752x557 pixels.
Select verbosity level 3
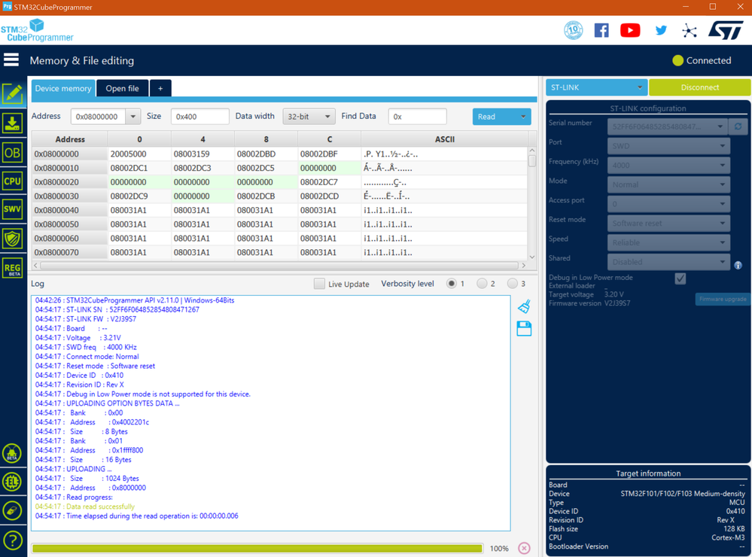(x=512, y=284)
